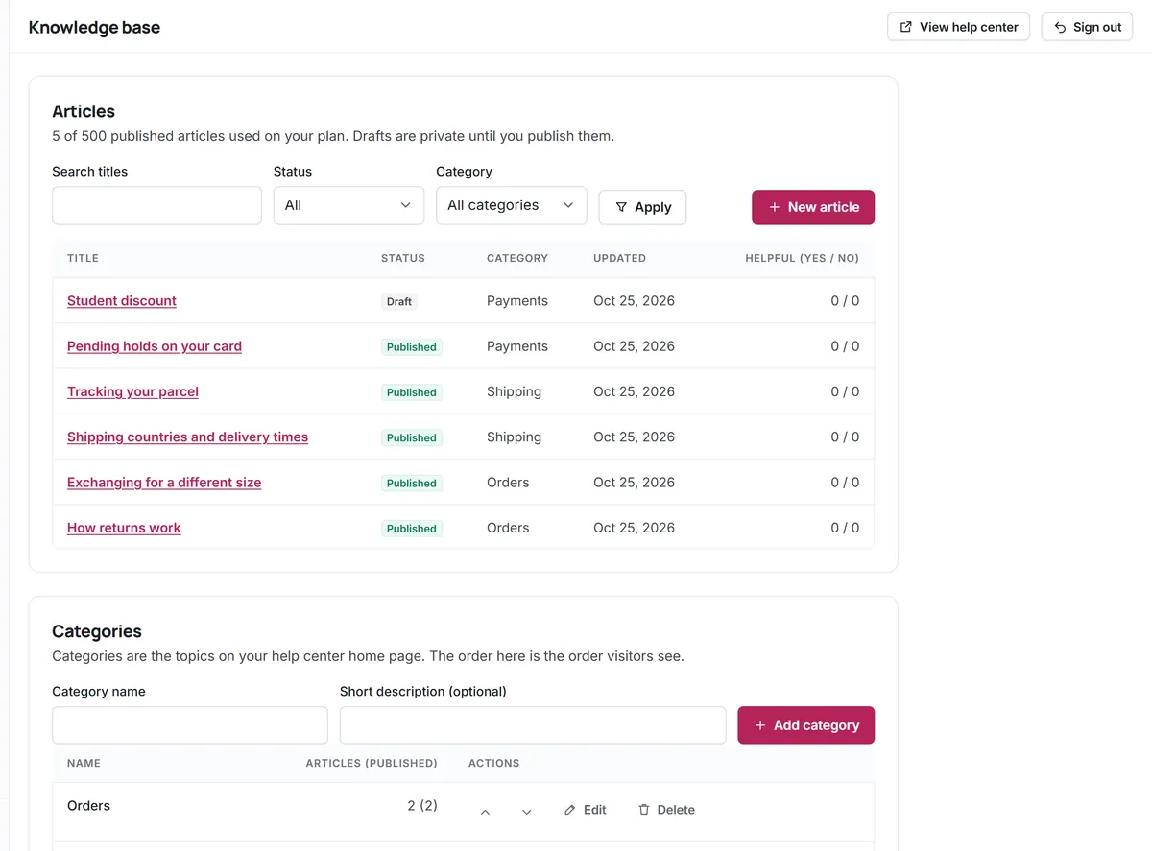Click the external-link icon in View help center

tap(905, 27)
